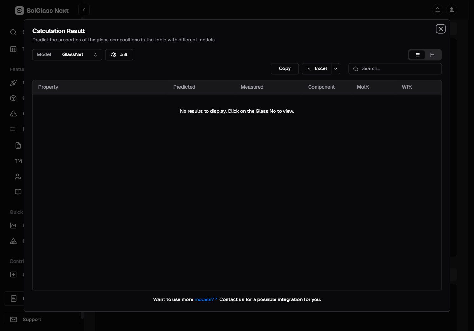Image resolution: width=474 pixels, height=331 pixels.
Task: Open the Model GlassNet dropdown
Action: tap(67, 55)
